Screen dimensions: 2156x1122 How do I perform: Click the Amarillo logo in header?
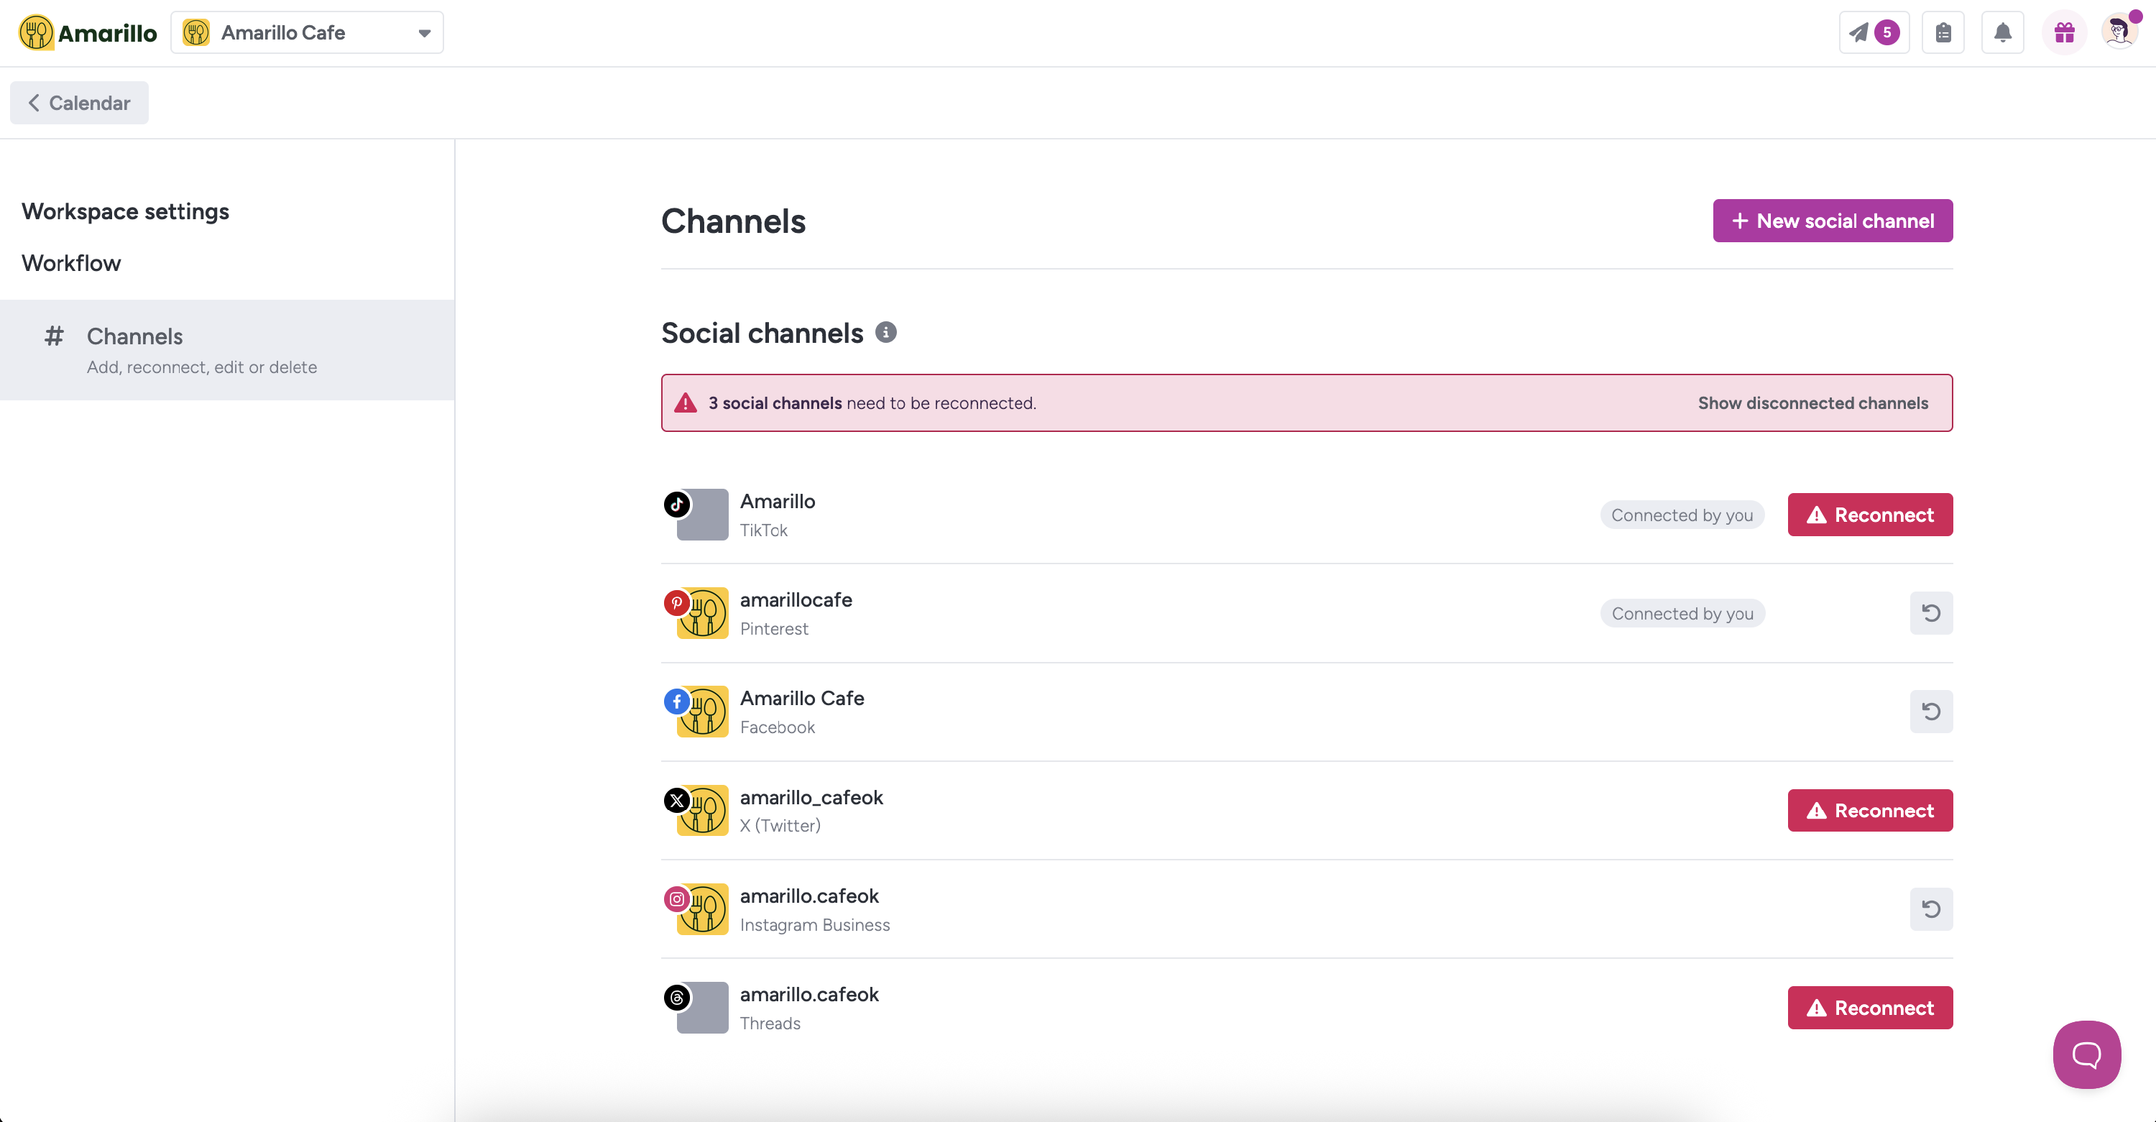pos(88,32)
